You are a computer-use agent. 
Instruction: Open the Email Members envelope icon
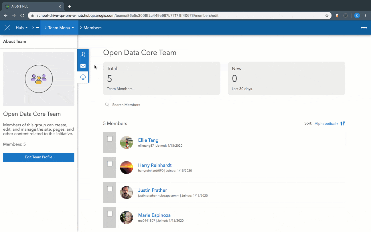pos(83,66)
